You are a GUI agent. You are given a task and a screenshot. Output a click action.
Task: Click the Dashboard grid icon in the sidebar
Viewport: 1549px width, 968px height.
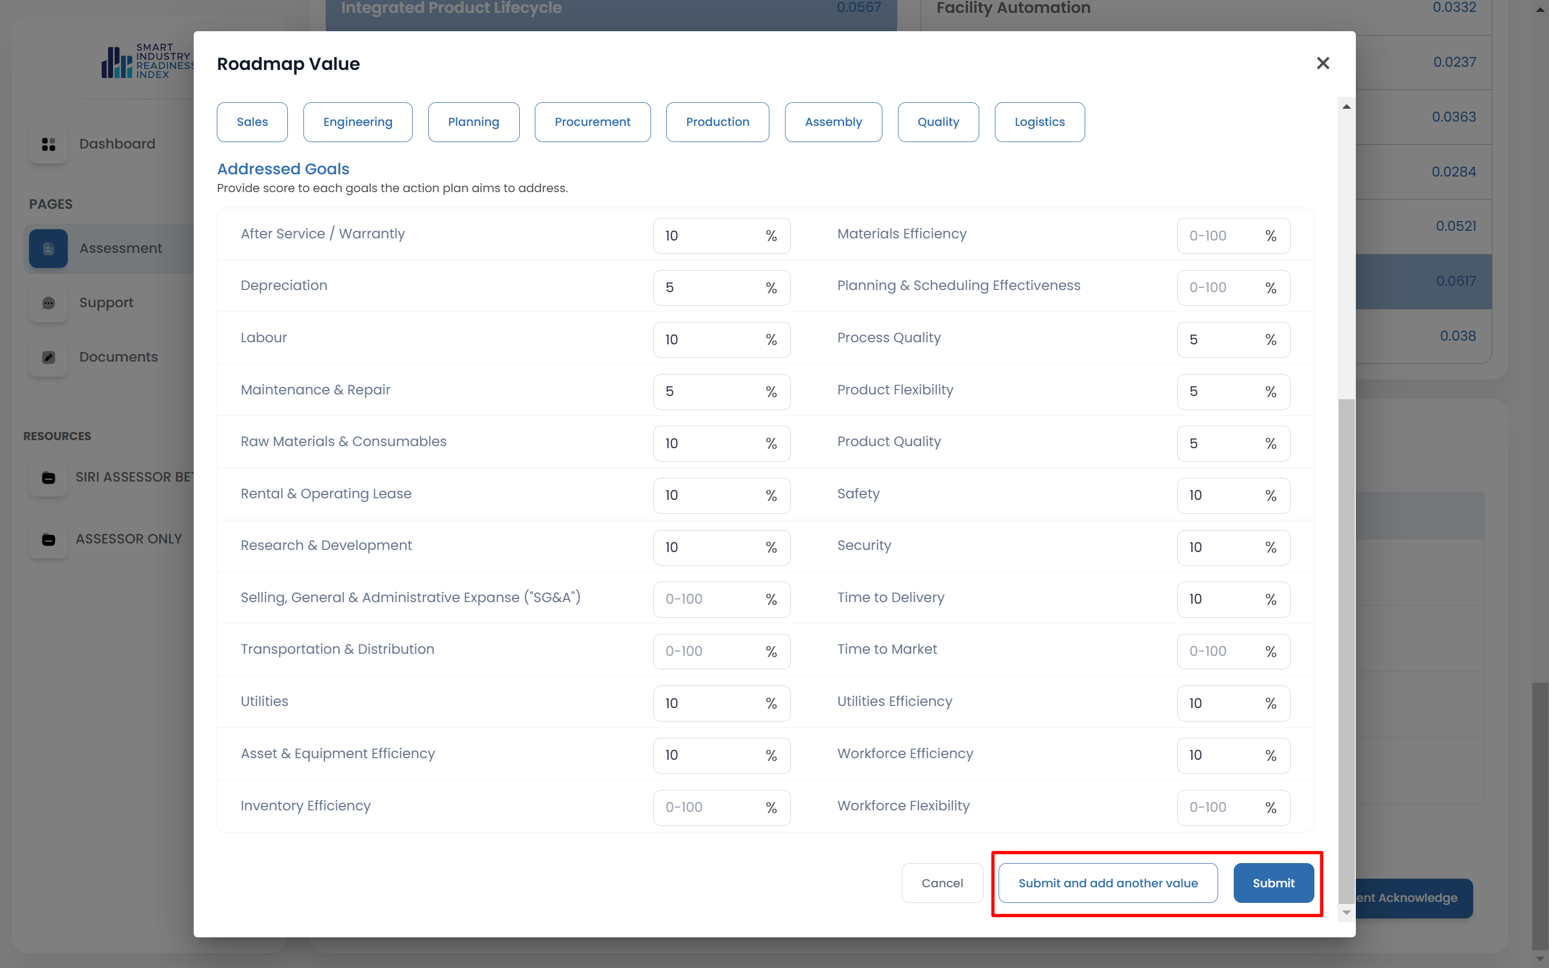48,144
